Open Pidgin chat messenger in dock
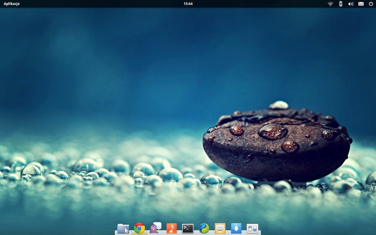 coord(155,228)
